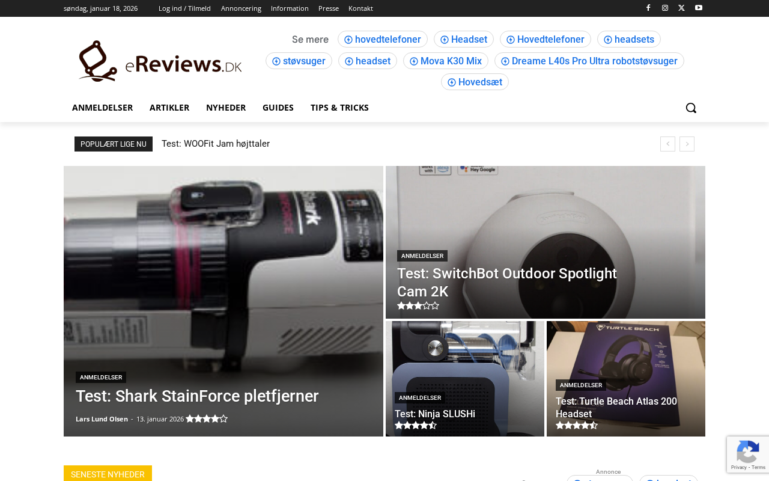
Task: Open Log ind / Tilmeld link
Action: (x=184, y=8)
